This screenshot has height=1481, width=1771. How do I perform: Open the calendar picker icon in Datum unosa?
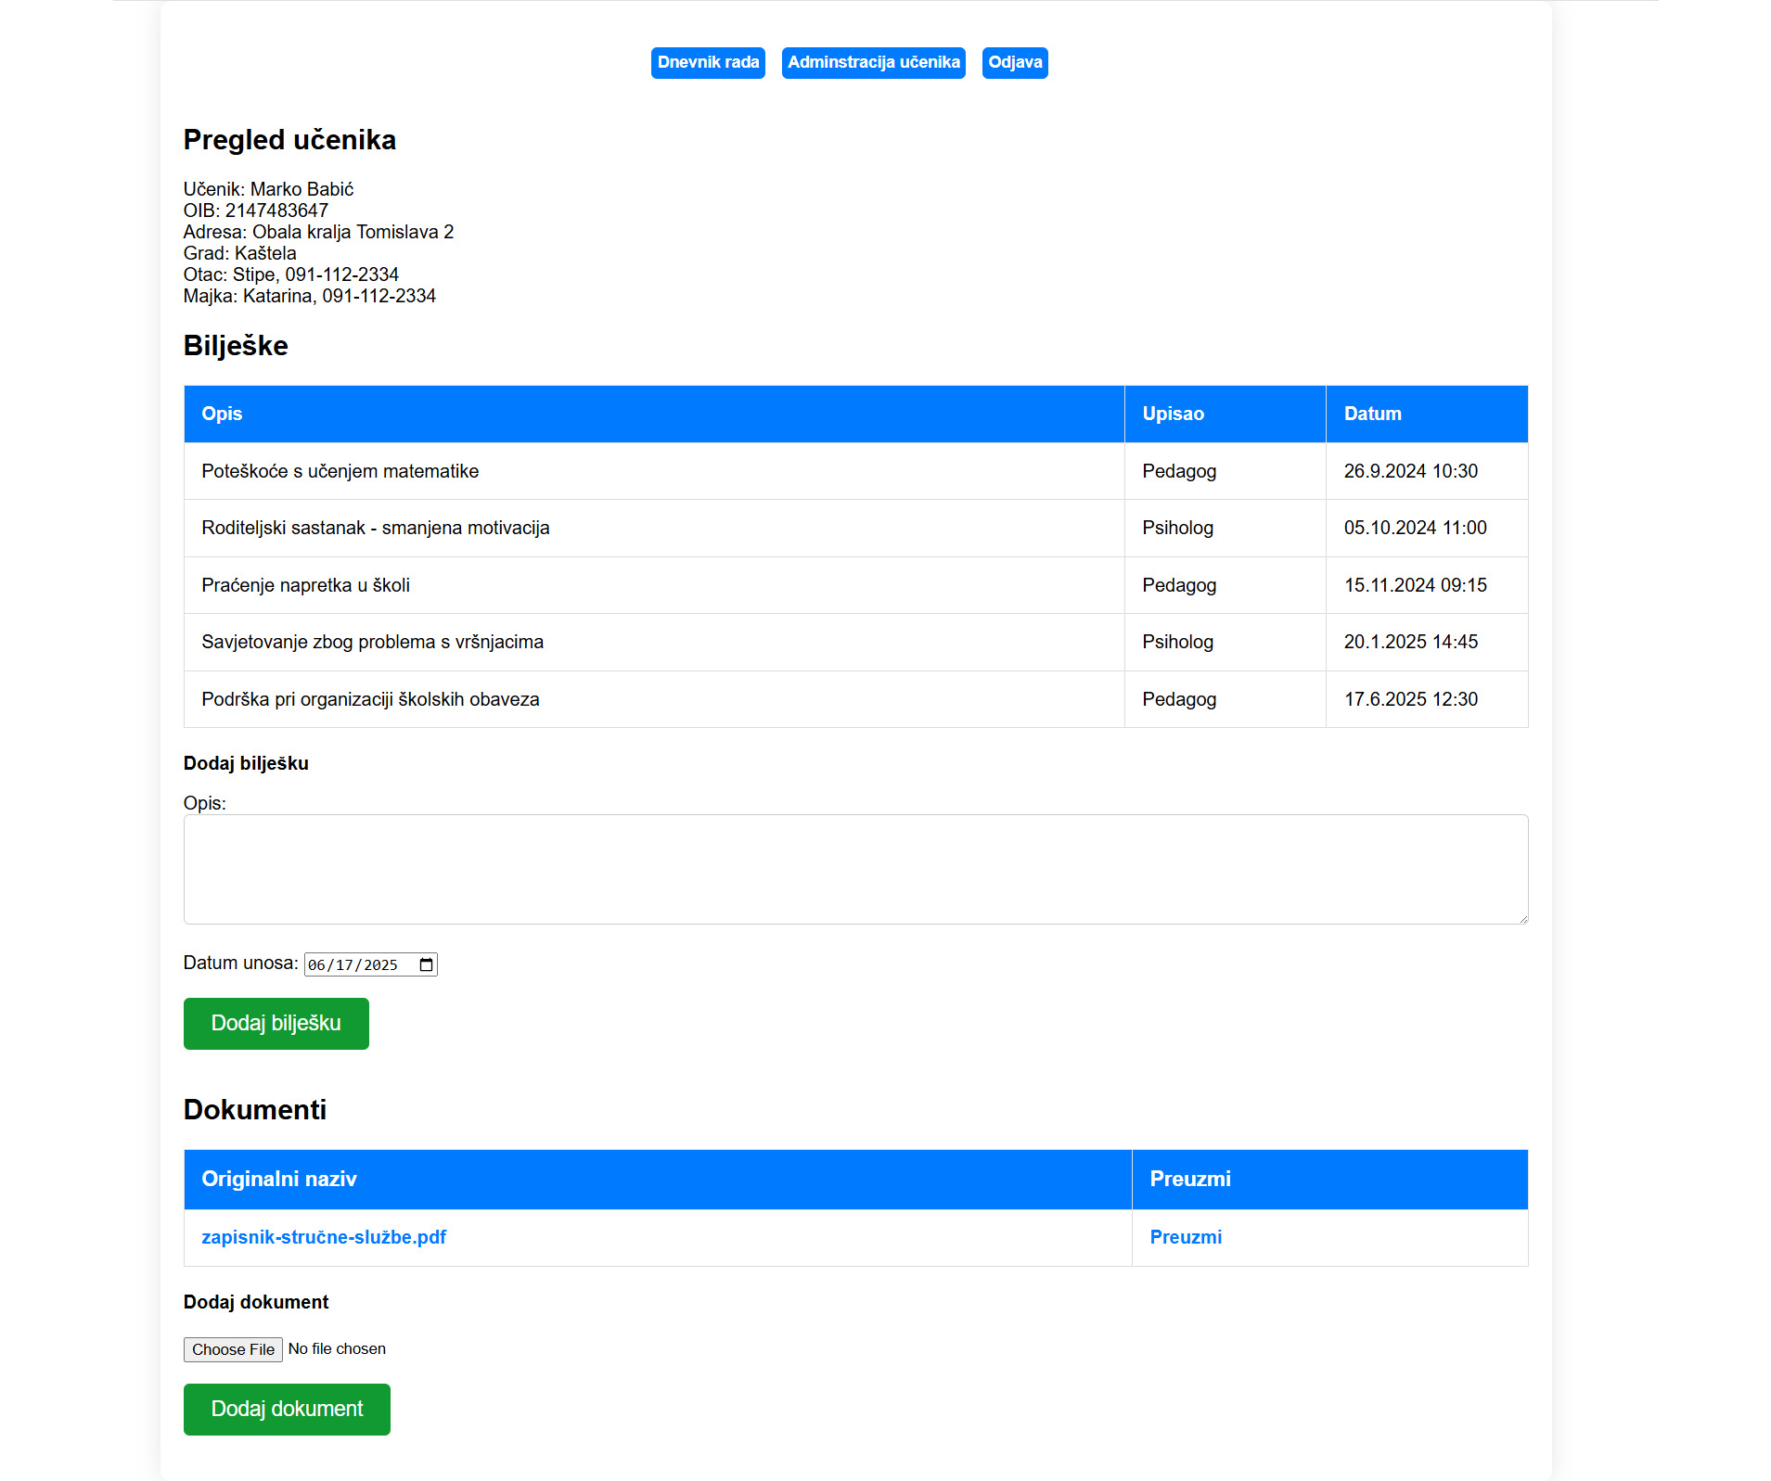[426, 964]
